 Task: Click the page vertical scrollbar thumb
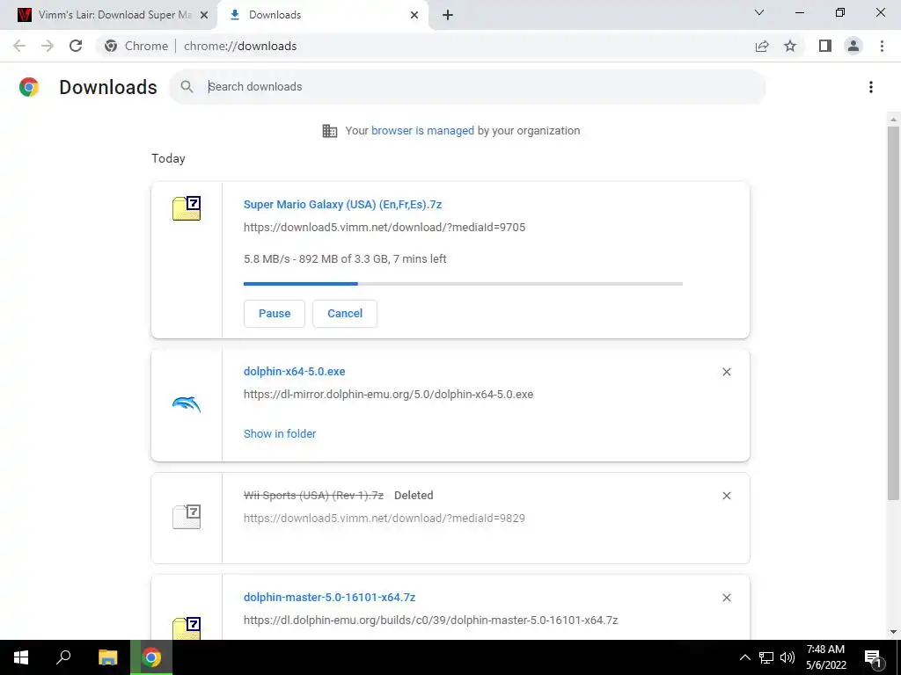(893, 313)
